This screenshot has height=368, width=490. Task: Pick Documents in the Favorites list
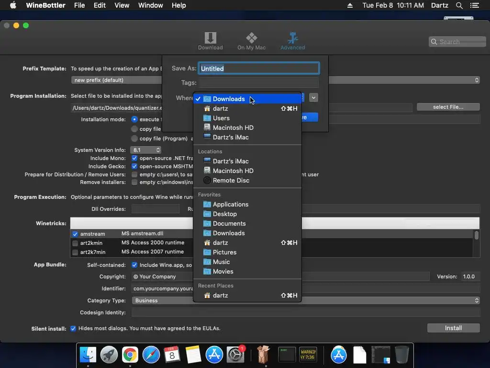click(247, 223)
